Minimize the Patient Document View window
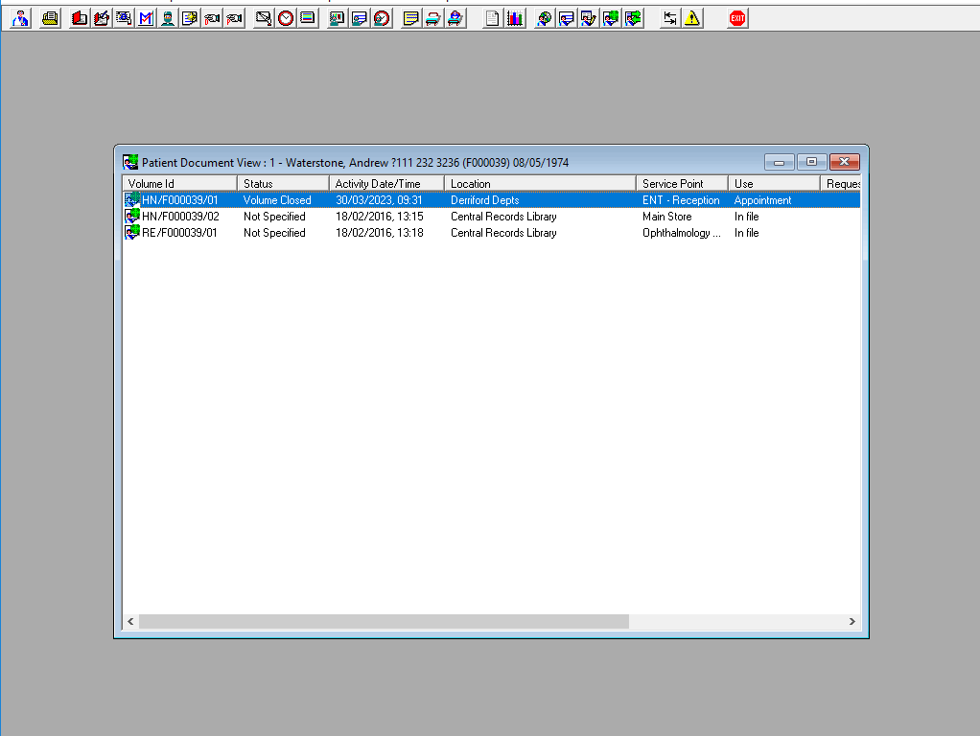 click(780, 162)
